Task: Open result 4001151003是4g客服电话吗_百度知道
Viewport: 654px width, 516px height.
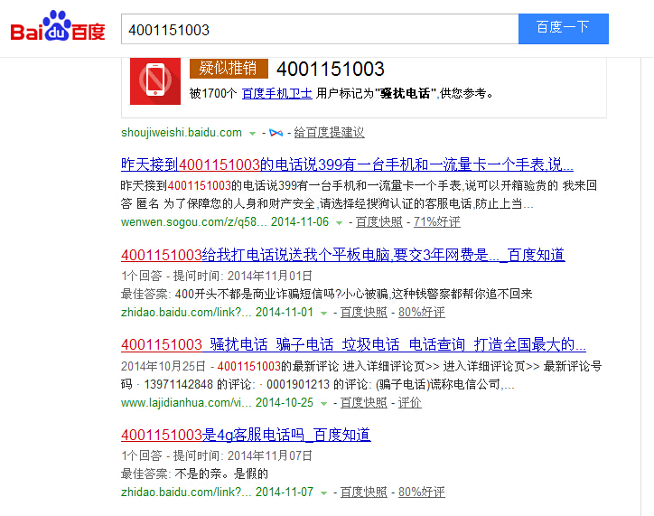Action: 246,435
